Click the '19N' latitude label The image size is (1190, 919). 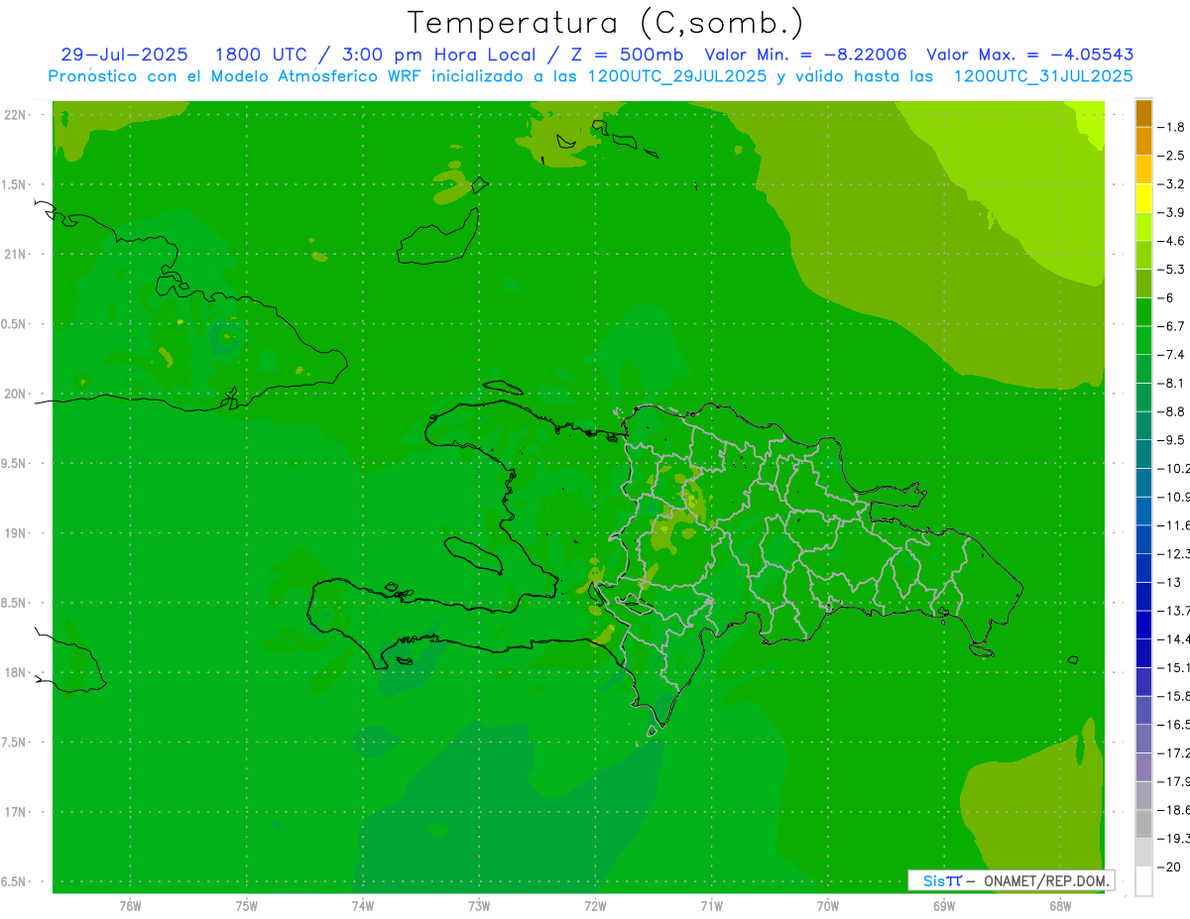coord(16,533)
